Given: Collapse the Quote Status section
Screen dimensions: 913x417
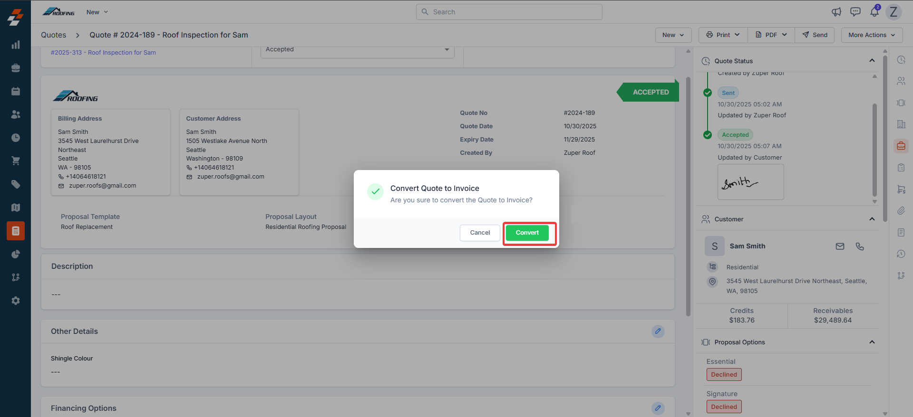Looking at the screenshot, I should (x=872, y=60).
